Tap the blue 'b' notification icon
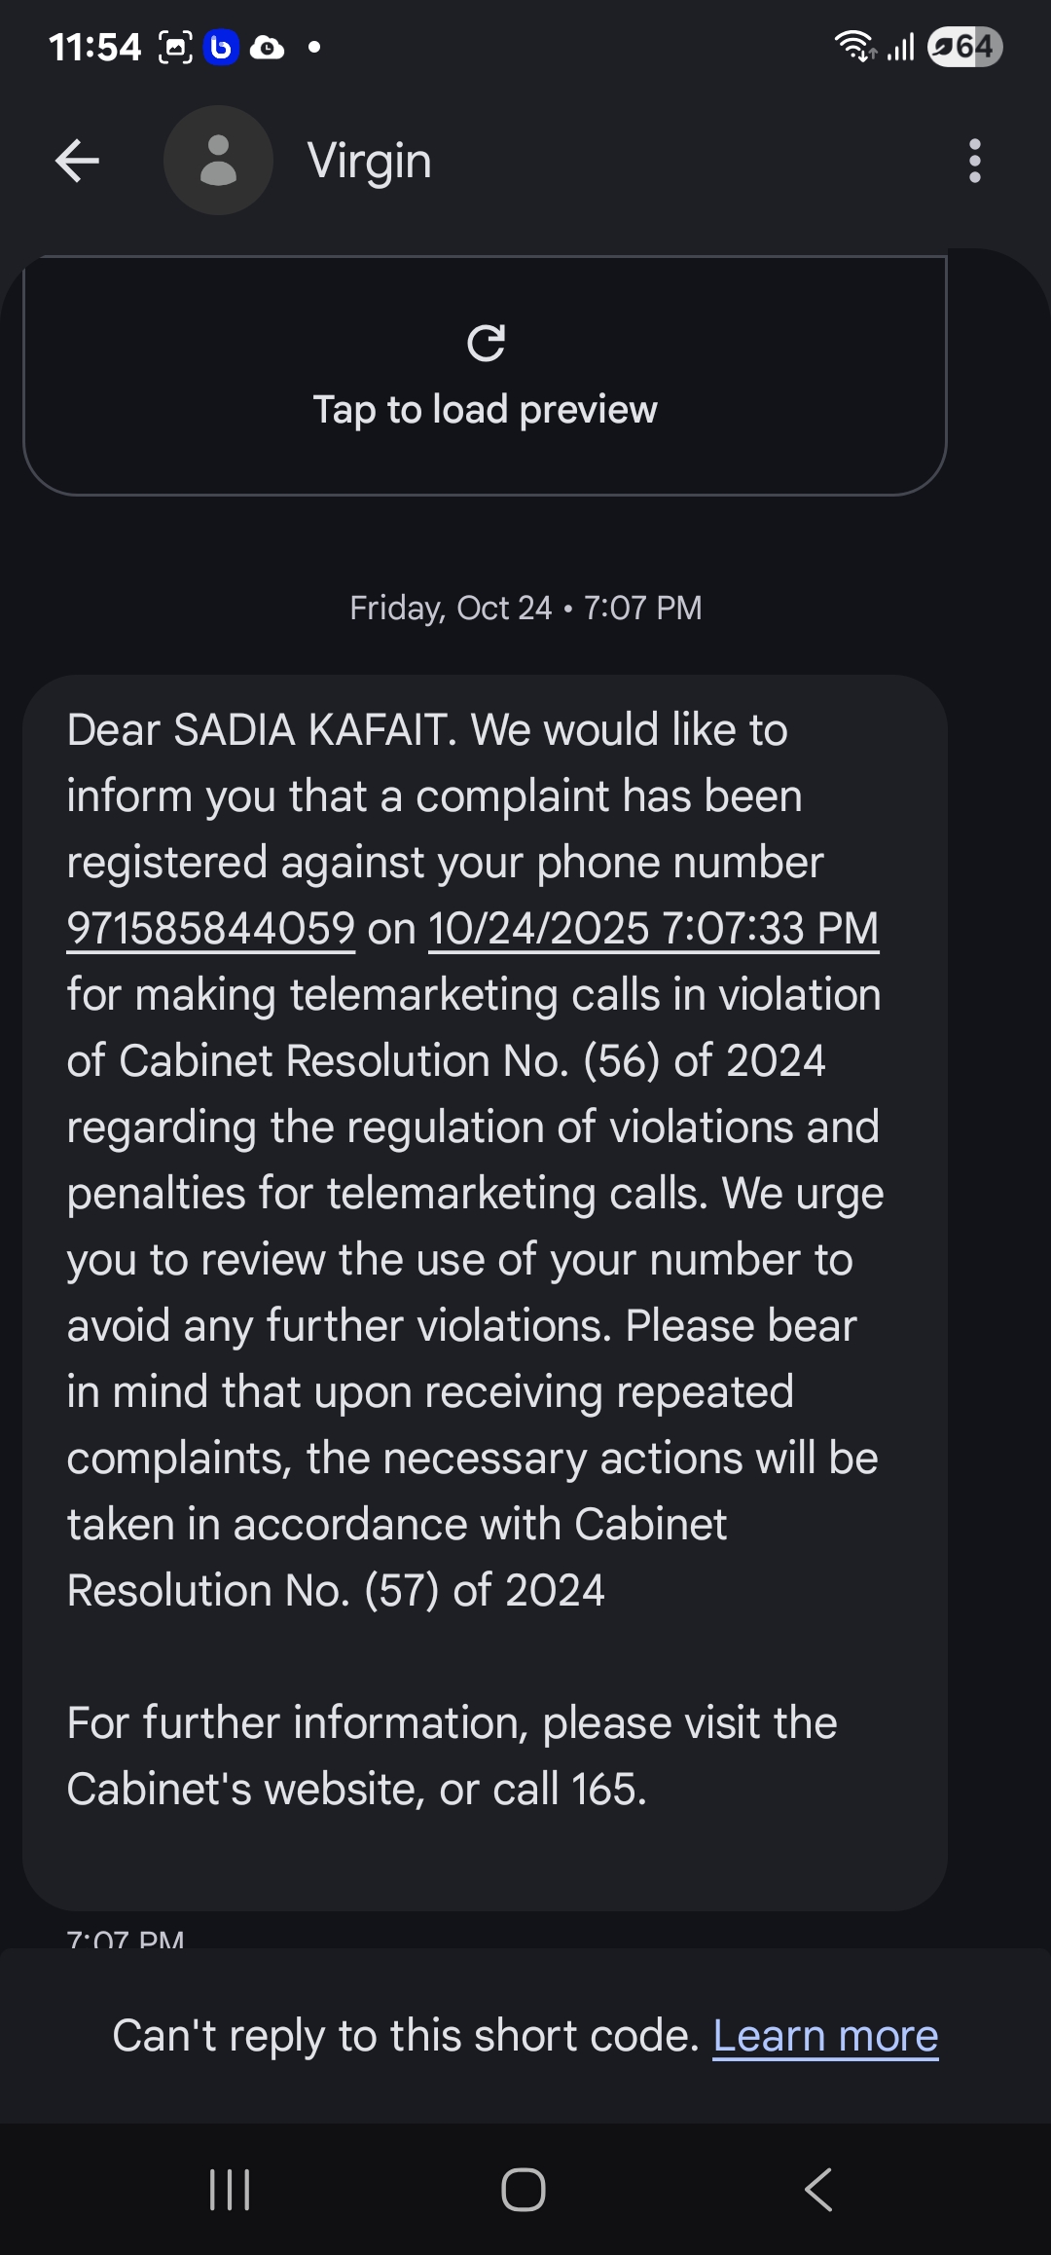This screenshot has width=1051, height=2255. point(221,47)
